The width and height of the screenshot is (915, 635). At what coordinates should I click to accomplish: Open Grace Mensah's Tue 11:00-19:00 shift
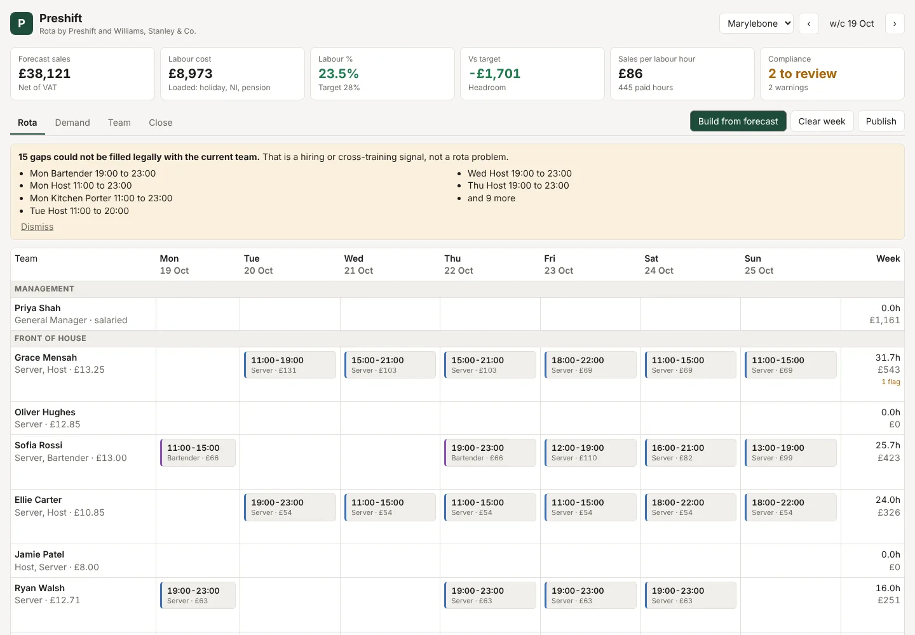(290, 365)
